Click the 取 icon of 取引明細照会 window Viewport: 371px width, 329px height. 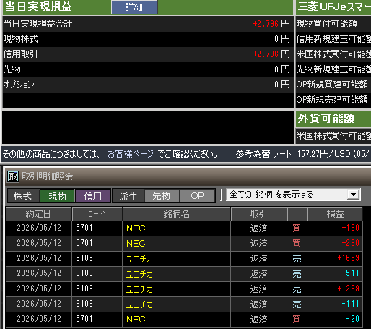(13, 176)
